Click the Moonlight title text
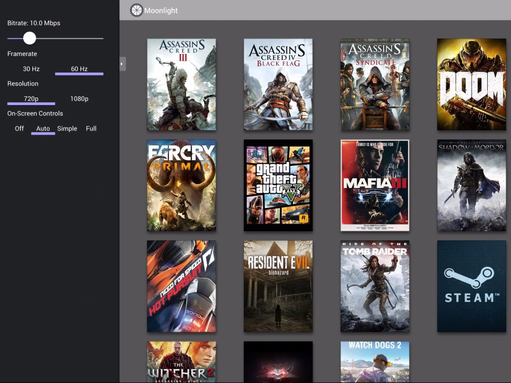Image resolution: width=511 pixels, height=383 pixels. pos(161,11)
